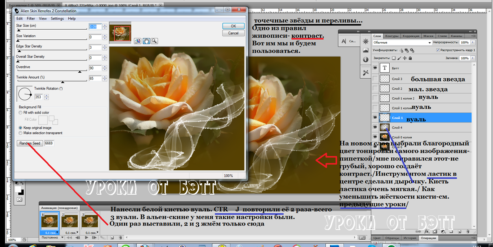Image resolution: width=493 pixels, height=247 pixels.
Task: Open Layers panel options menu
Action: 473,36
